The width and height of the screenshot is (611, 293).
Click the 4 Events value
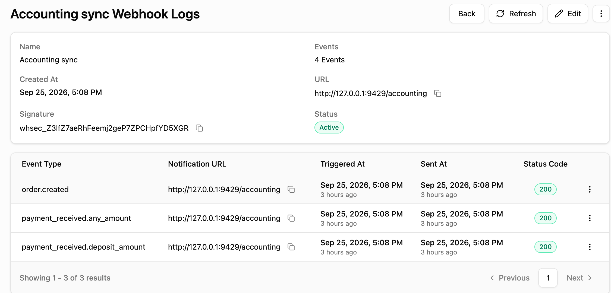tap(329, 60)
